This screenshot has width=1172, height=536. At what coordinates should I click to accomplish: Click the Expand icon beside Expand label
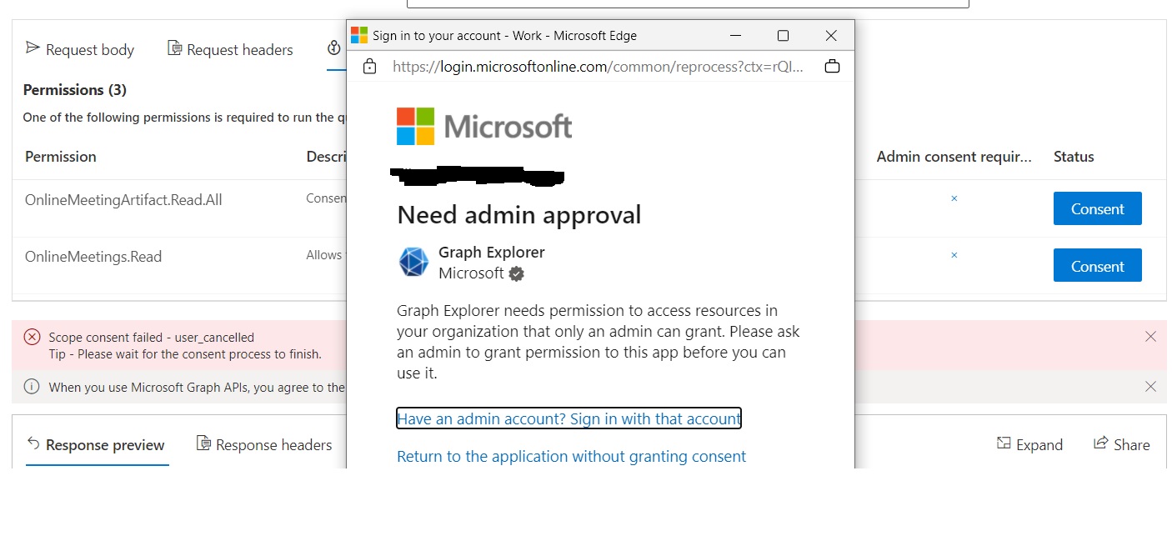[1004, 443]
